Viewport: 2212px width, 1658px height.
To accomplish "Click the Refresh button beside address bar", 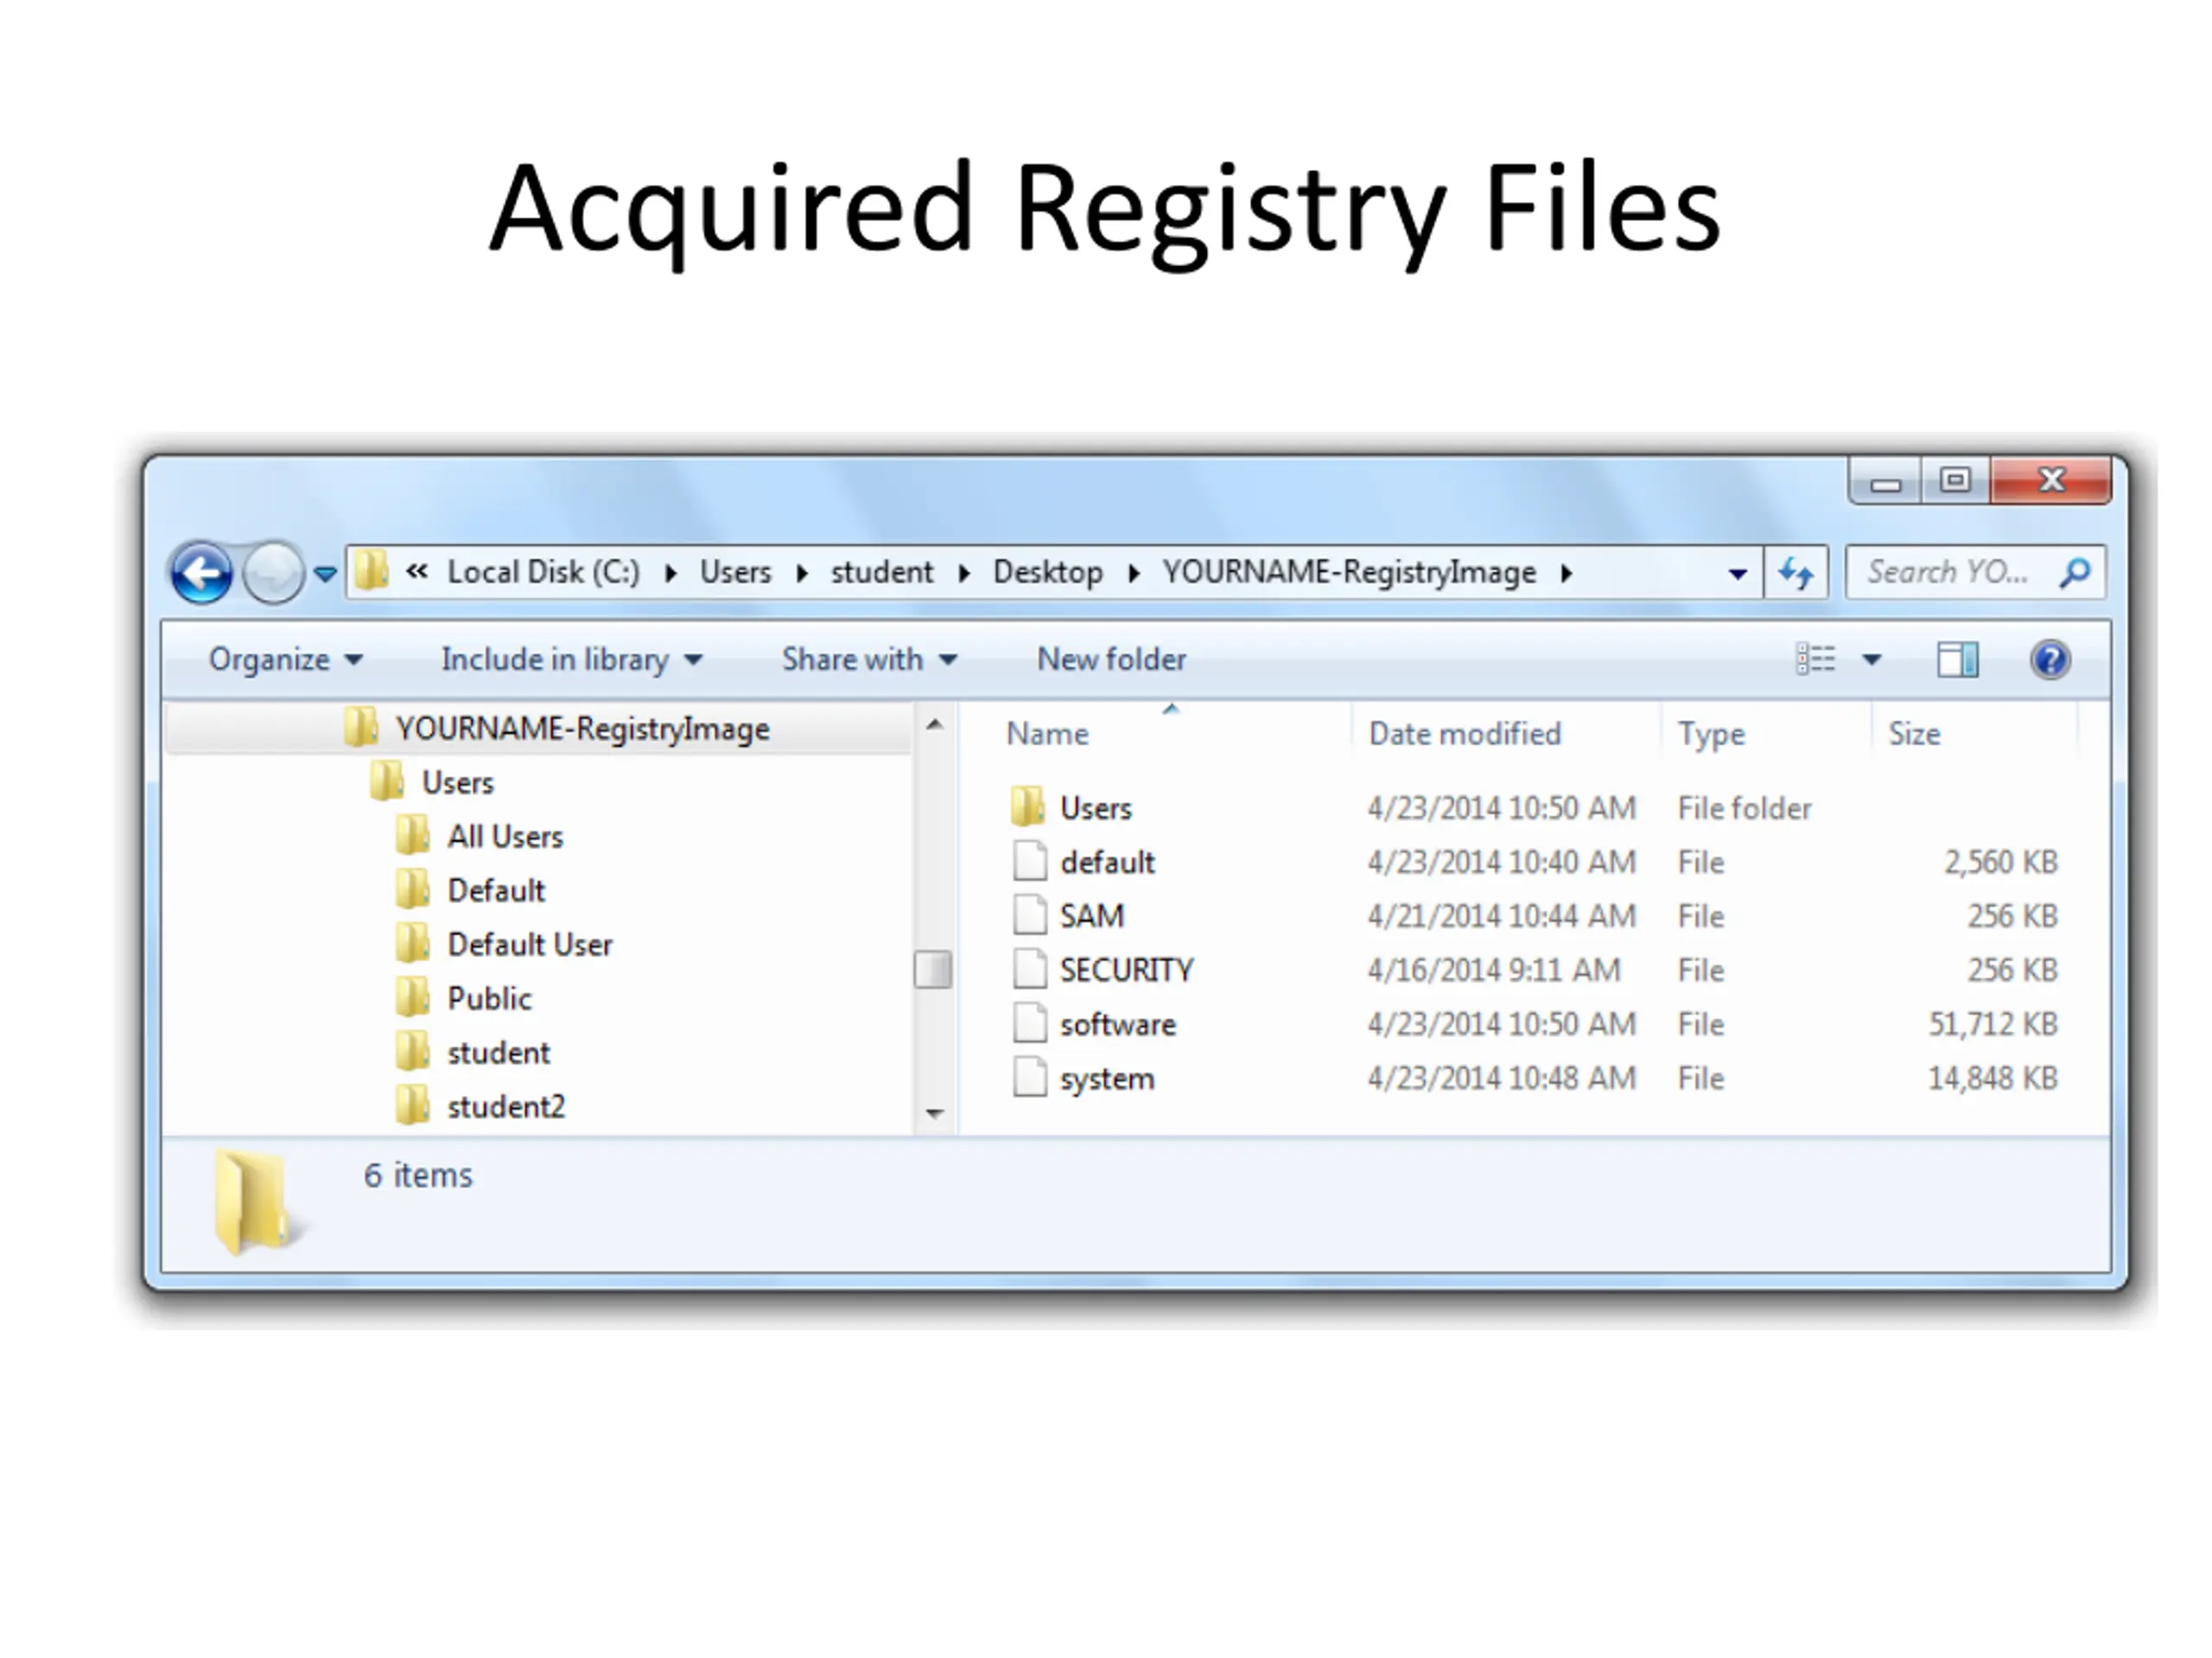I will click(x=1795, y=573).
